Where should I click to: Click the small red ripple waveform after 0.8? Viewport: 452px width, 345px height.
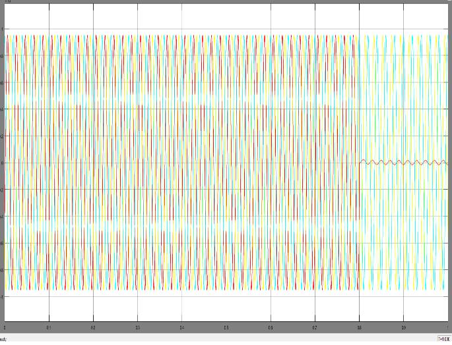tap(404, 162)
